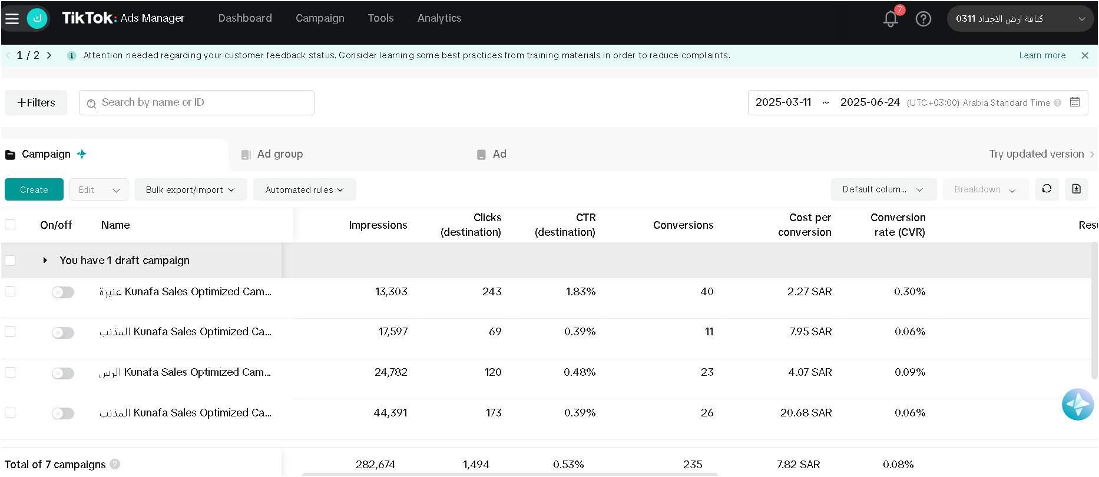Open the help question mark icon
Viewport: 1099px width, 477px height.
[923, 19]
